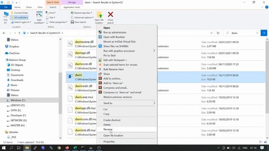Navigate up one folder level

pyautogui.click(x=19, y=33)
